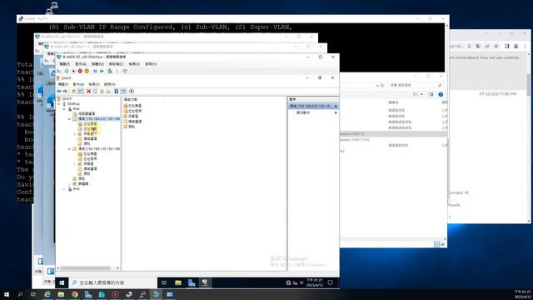Collapse the scope actions header arrow in Actions pane
This screenshot has height=300, width=533.
tap(336, 106)
